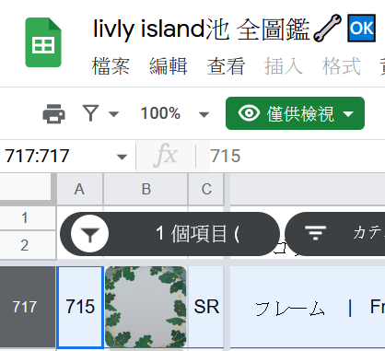Viewport: 385px width, 351px height.
Task: Select column B header
Action: 146,189
